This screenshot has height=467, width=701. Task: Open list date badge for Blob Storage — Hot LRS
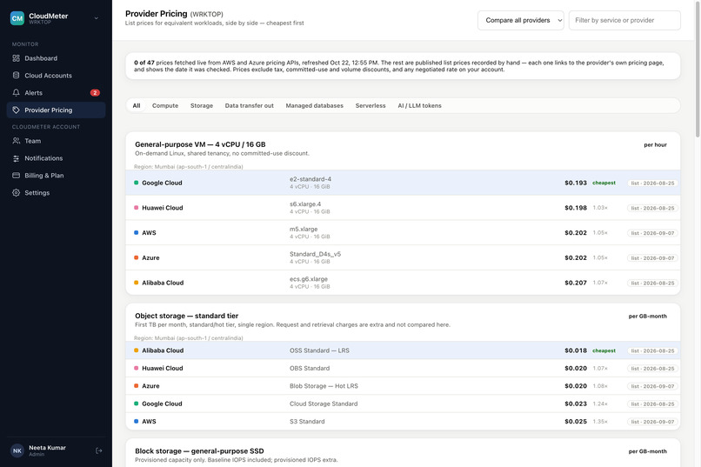coord(652,386)
